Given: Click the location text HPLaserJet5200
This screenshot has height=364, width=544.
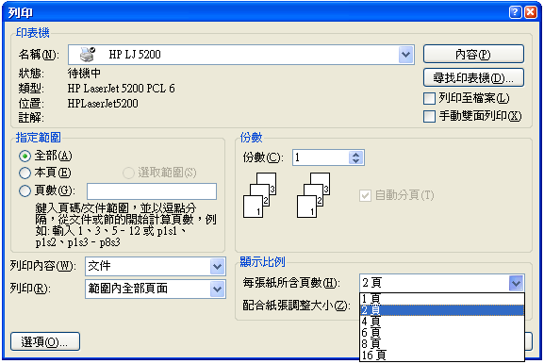Looking at the screenshot, I should click(x=103, y=104).
